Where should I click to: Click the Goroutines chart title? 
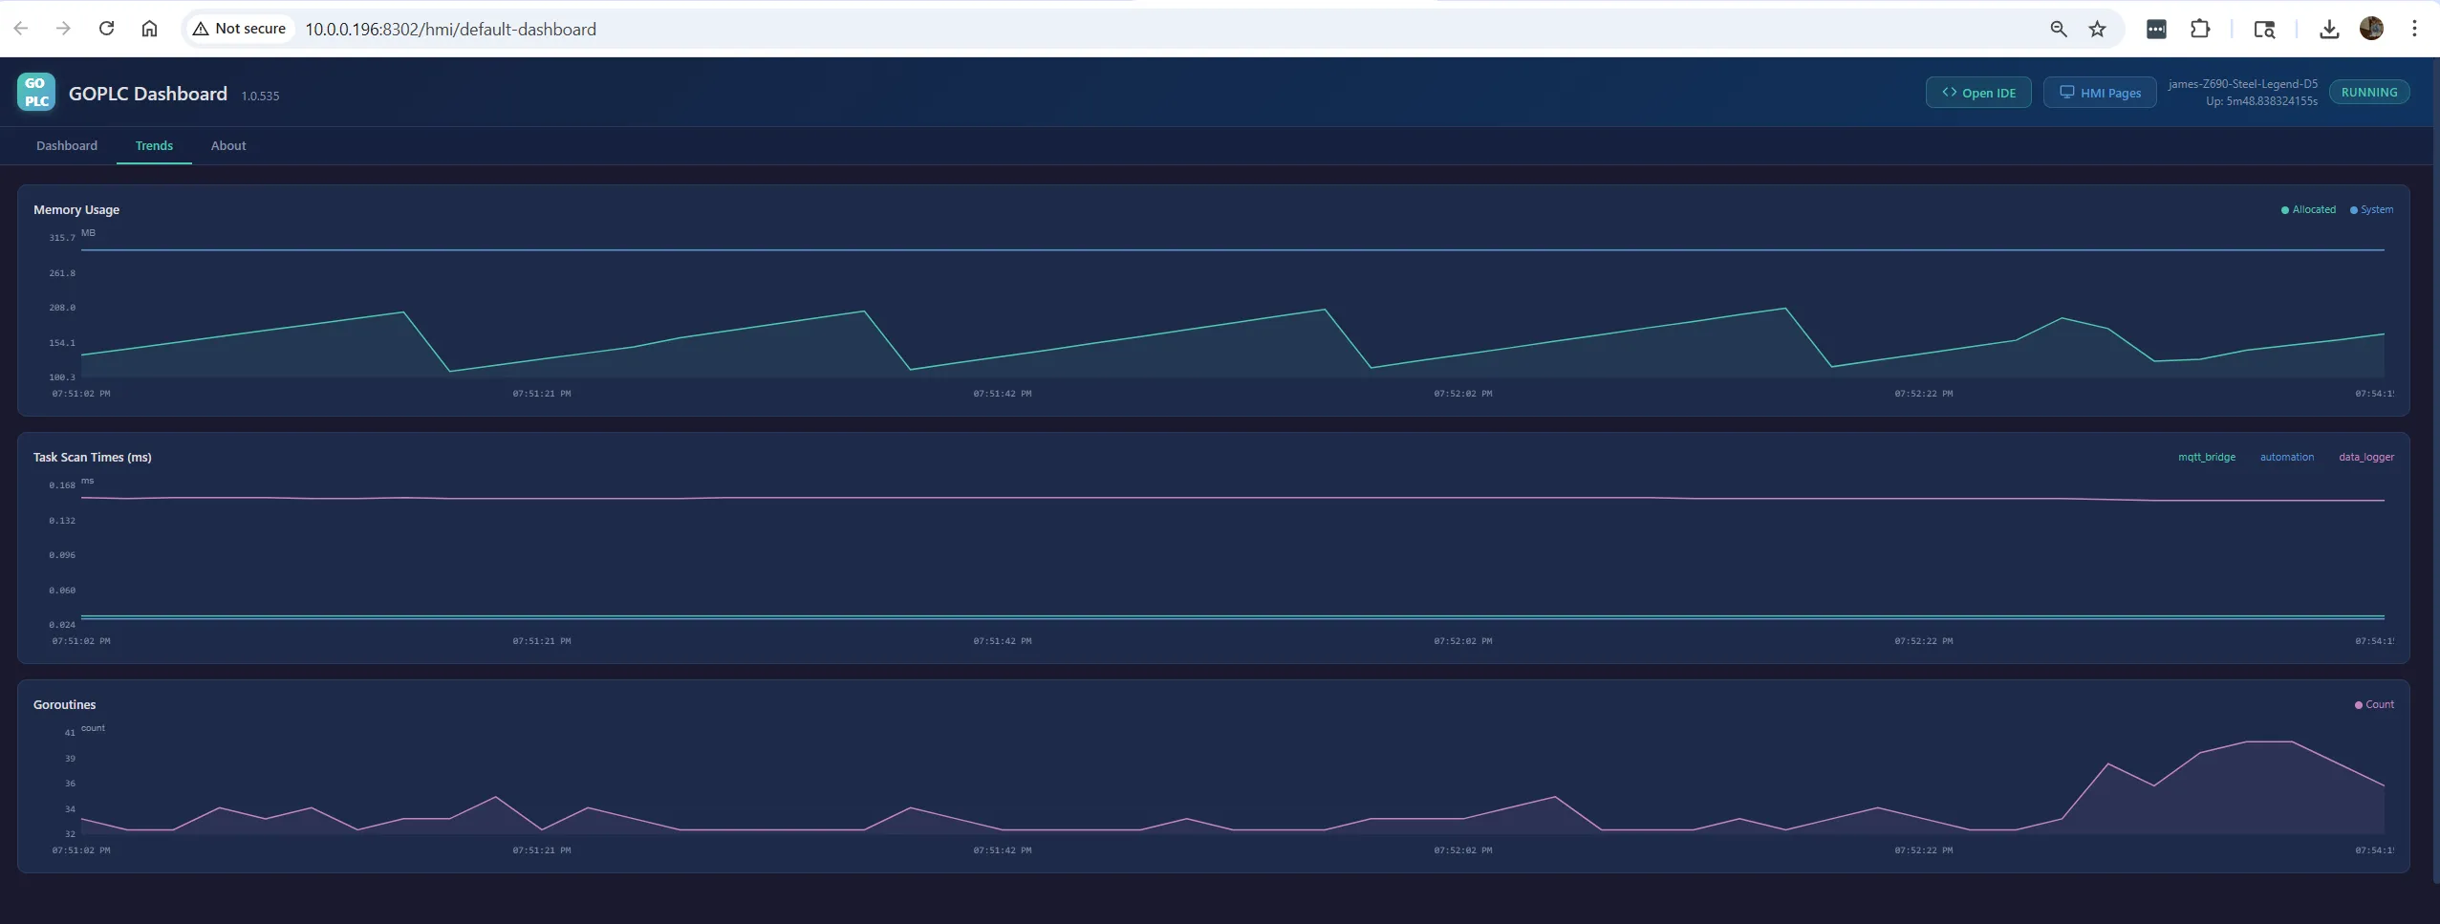65,704
